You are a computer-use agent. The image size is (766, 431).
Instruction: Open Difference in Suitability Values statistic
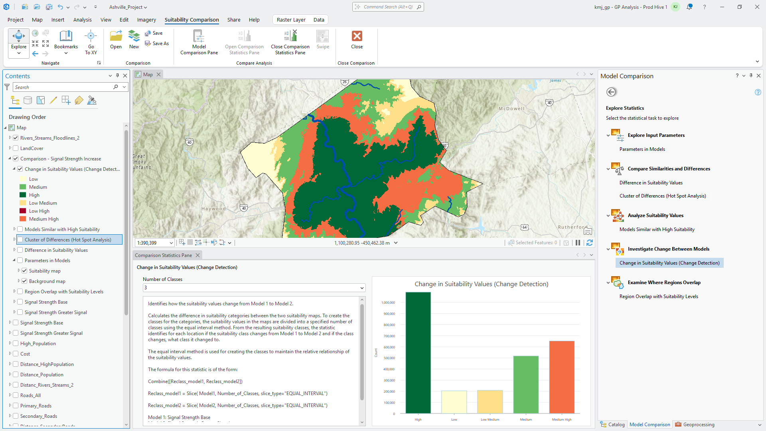651,183
